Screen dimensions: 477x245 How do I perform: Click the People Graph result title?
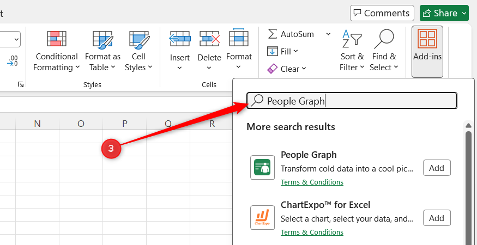point(309,155)
